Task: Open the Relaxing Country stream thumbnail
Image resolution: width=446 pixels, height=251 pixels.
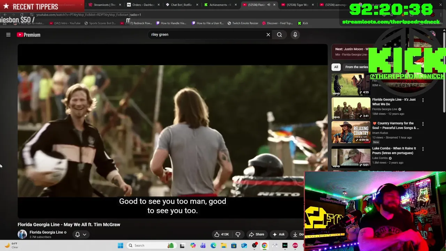Action: pos(351,132)
